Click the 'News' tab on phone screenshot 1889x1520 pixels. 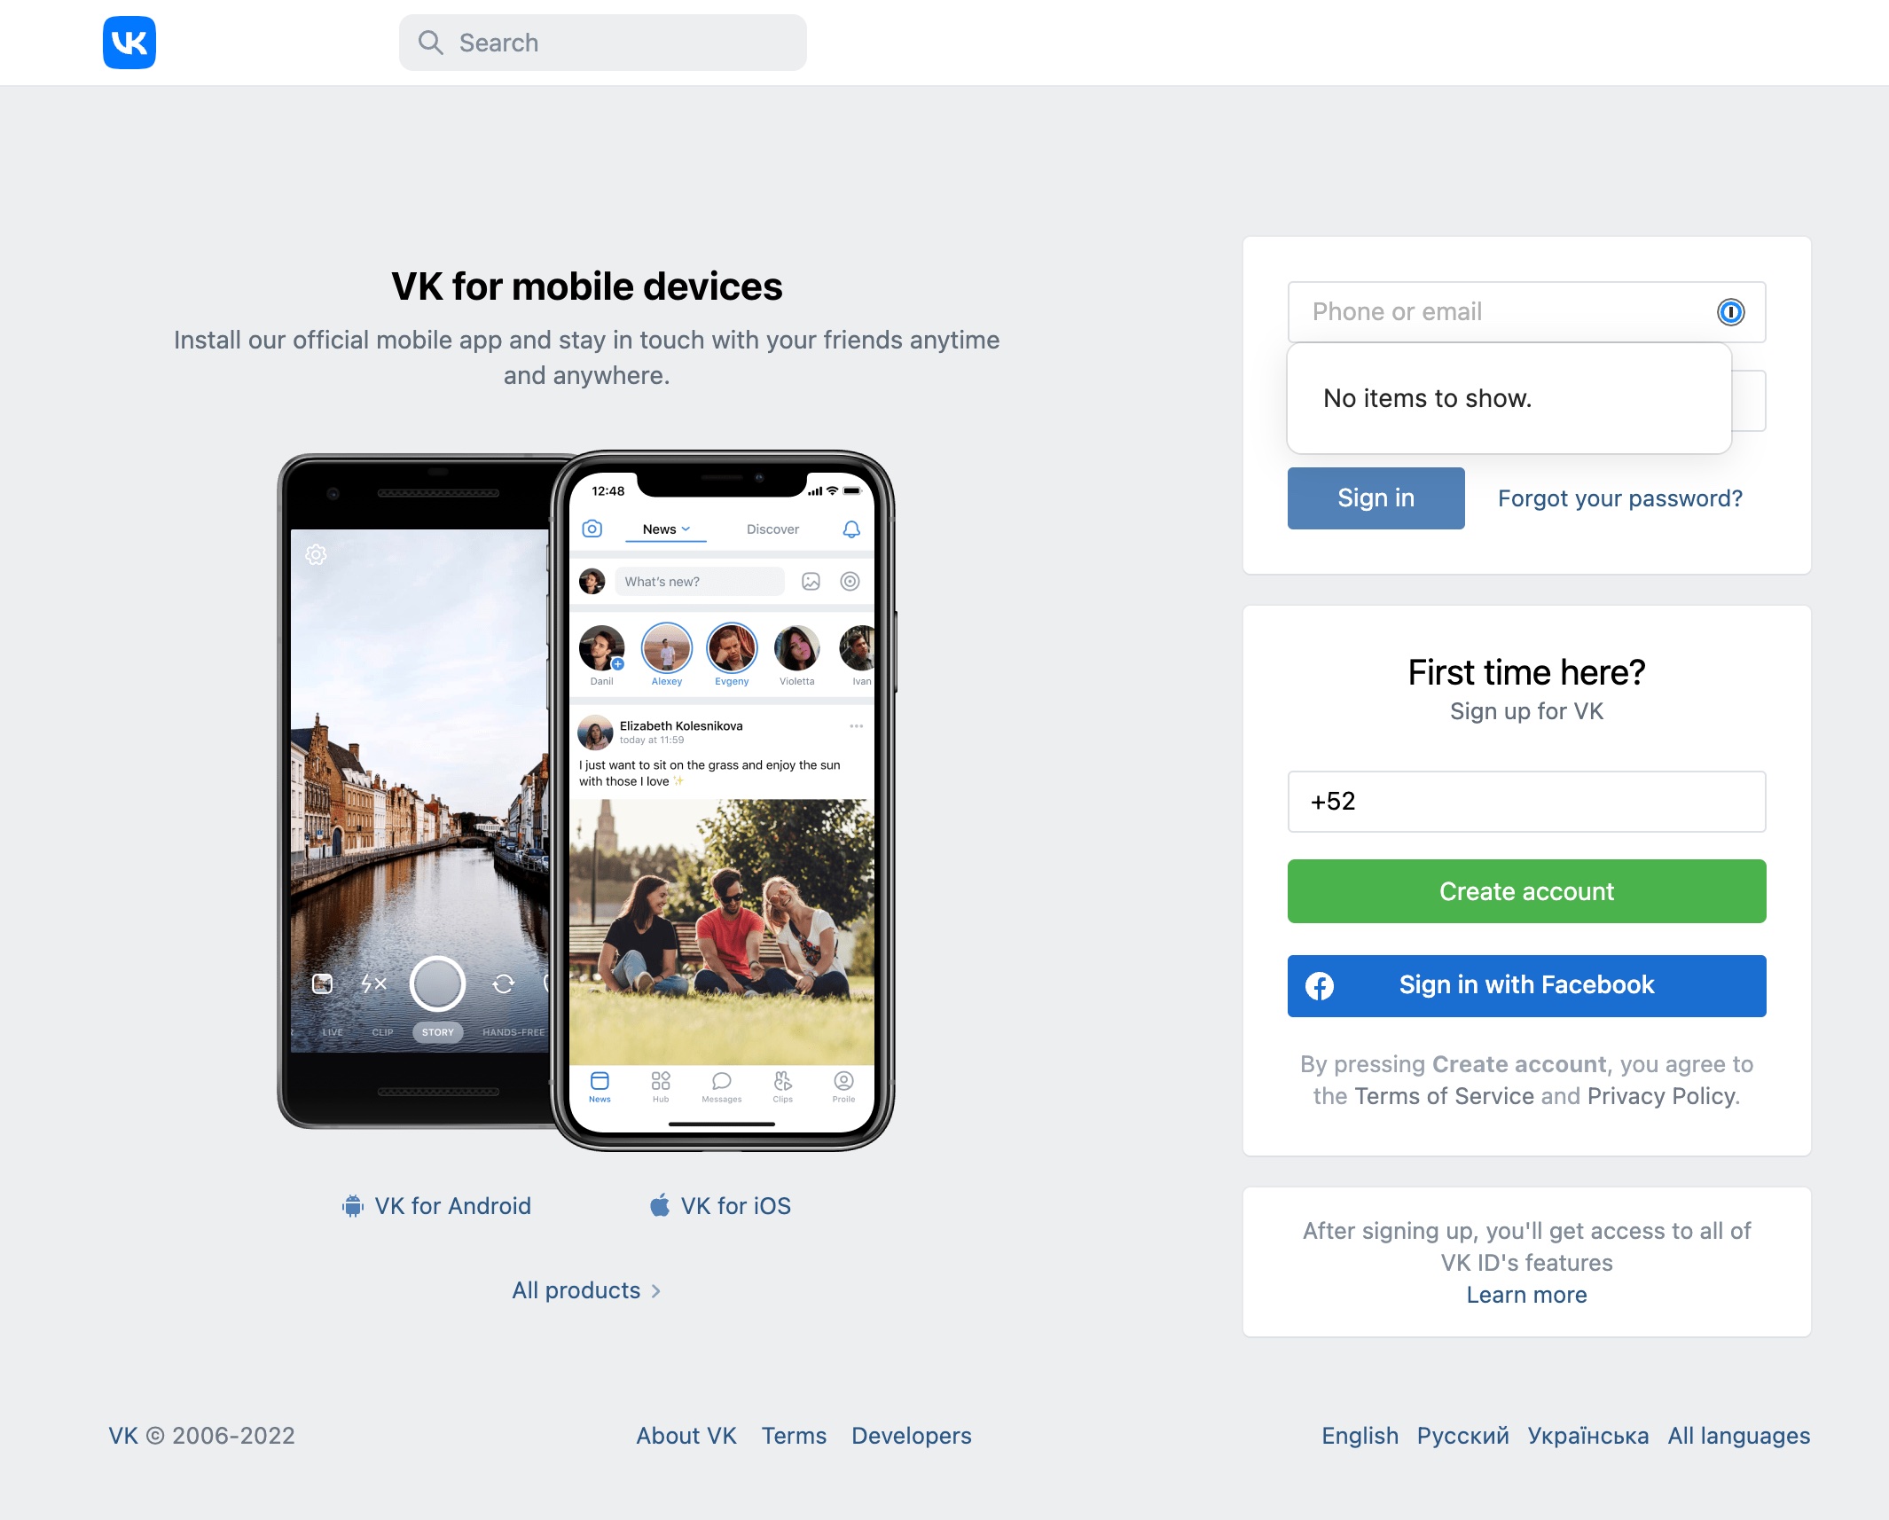tap(663, 530)
